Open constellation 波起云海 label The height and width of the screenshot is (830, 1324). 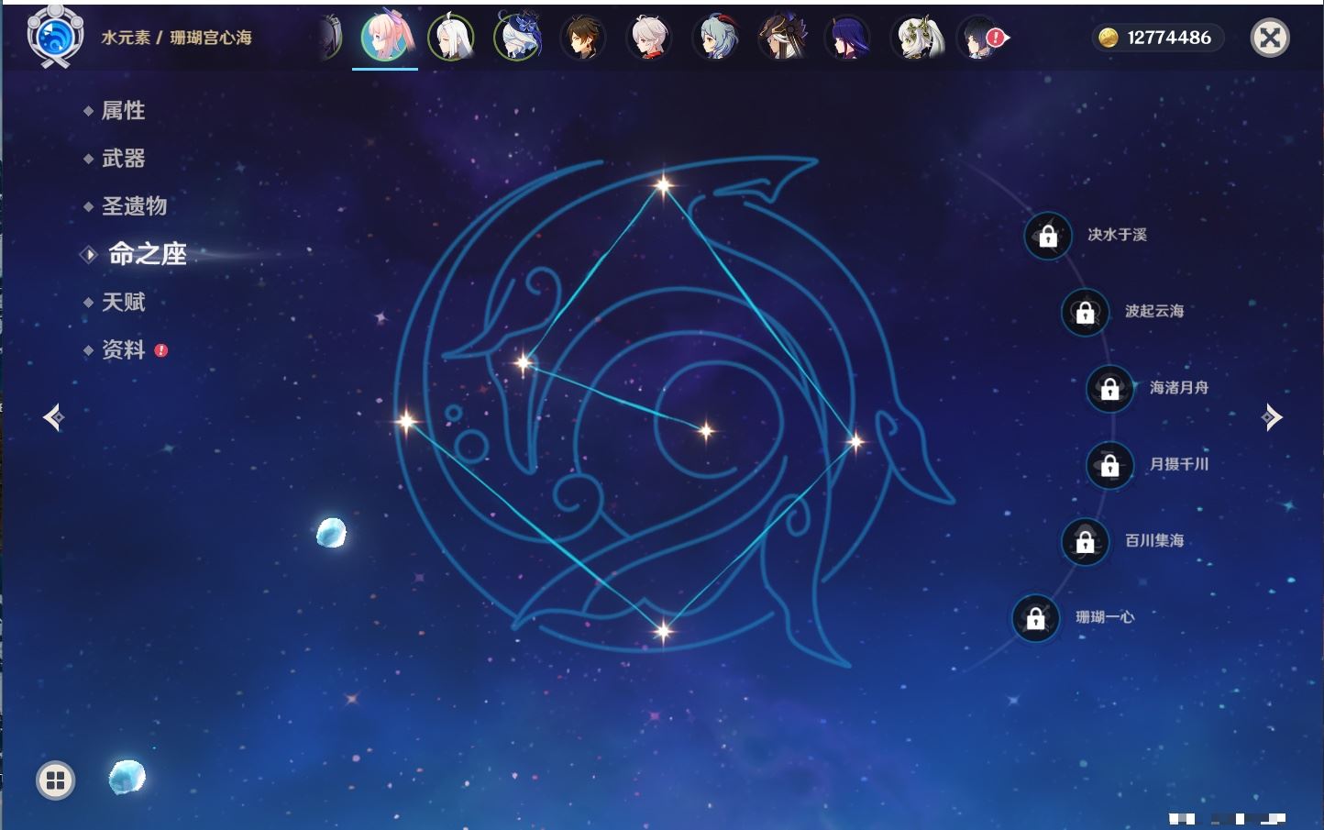pos(1154,311)
